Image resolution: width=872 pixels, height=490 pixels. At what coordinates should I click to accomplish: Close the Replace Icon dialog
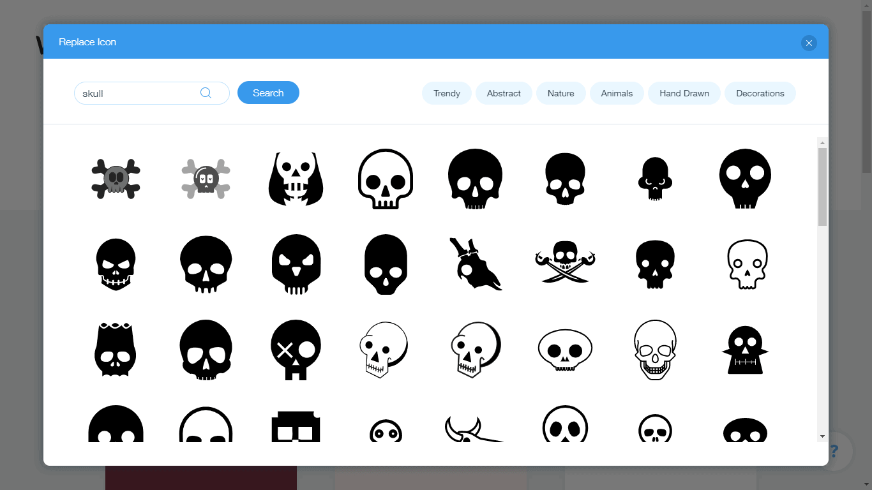click(x=809, y=43)
